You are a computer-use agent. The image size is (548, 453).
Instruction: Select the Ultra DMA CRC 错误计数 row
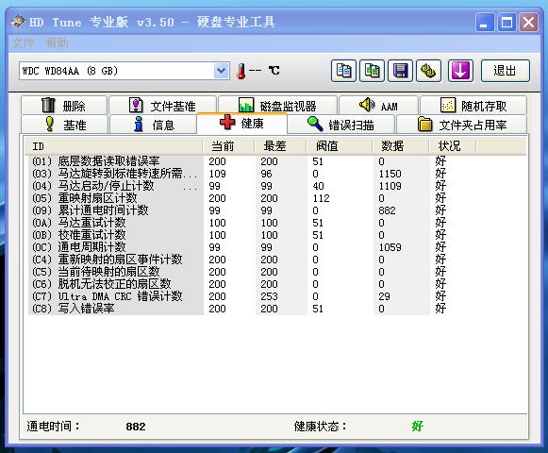coord(275,296)
